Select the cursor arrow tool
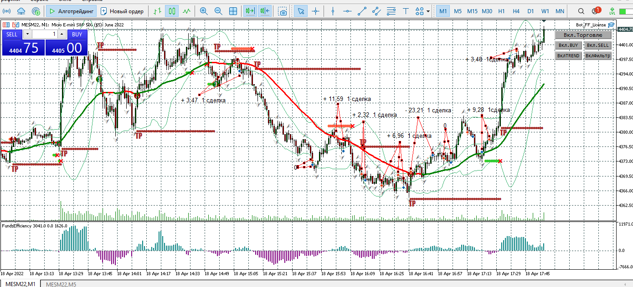The image size is (633, 287). tap(300, 11)
